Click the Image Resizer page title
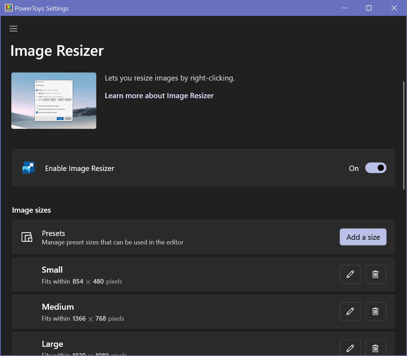The height and width of the screenshot is (356, 407). 57,51
